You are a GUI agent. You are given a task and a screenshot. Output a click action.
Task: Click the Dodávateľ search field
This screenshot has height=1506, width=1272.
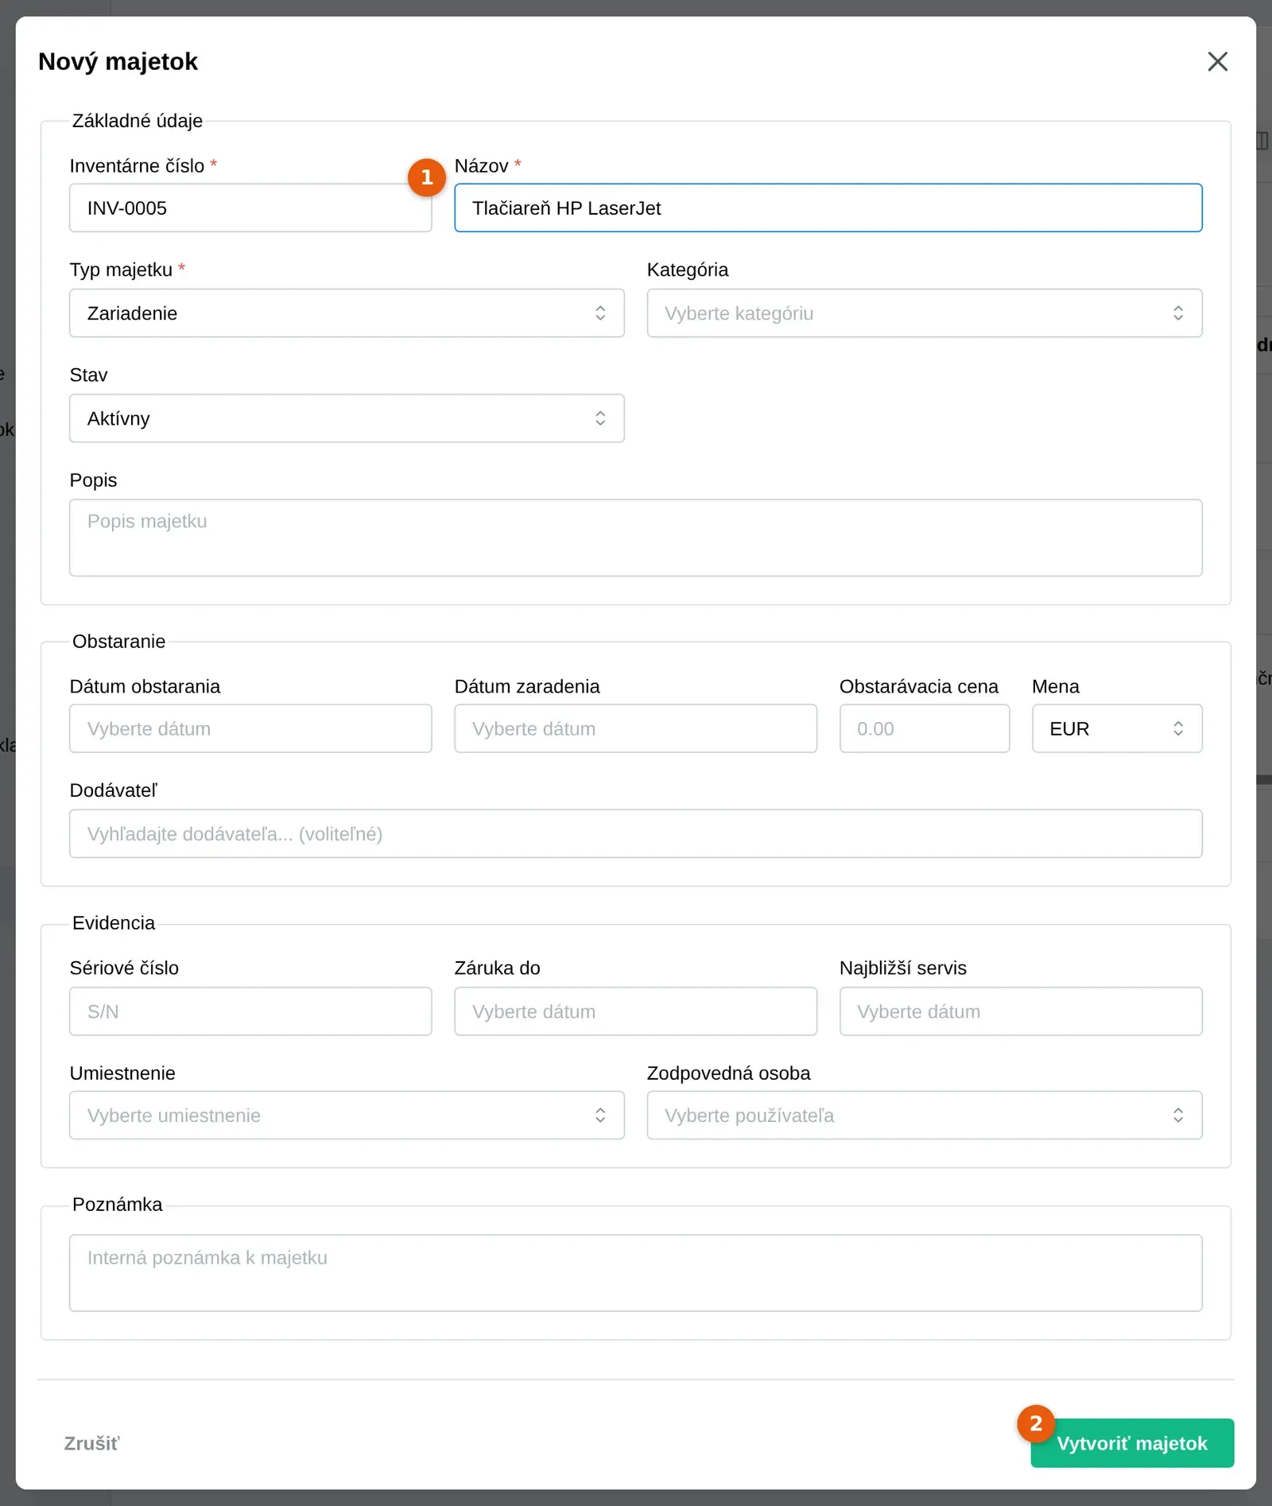click(636, 833)
